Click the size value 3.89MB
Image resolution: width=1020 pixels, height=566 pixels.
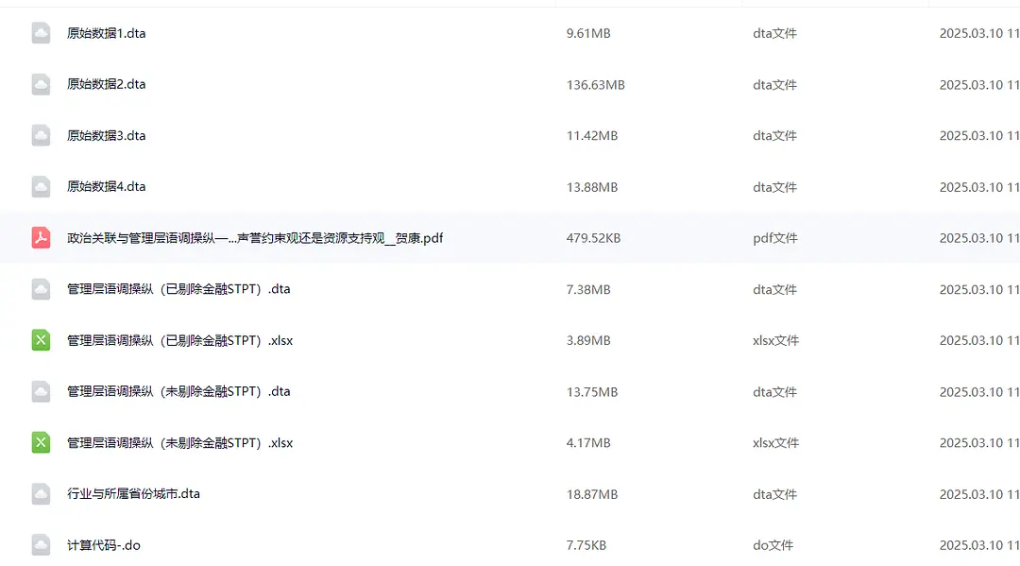(588, 340)
